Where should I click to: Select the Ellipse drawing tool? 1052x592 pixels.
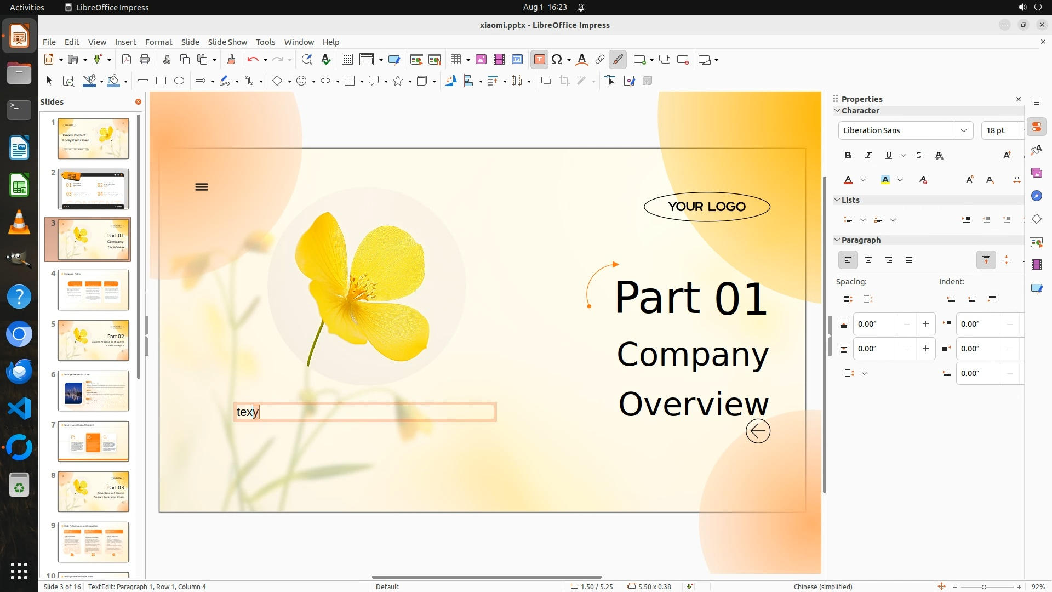[x=179, y=81]
